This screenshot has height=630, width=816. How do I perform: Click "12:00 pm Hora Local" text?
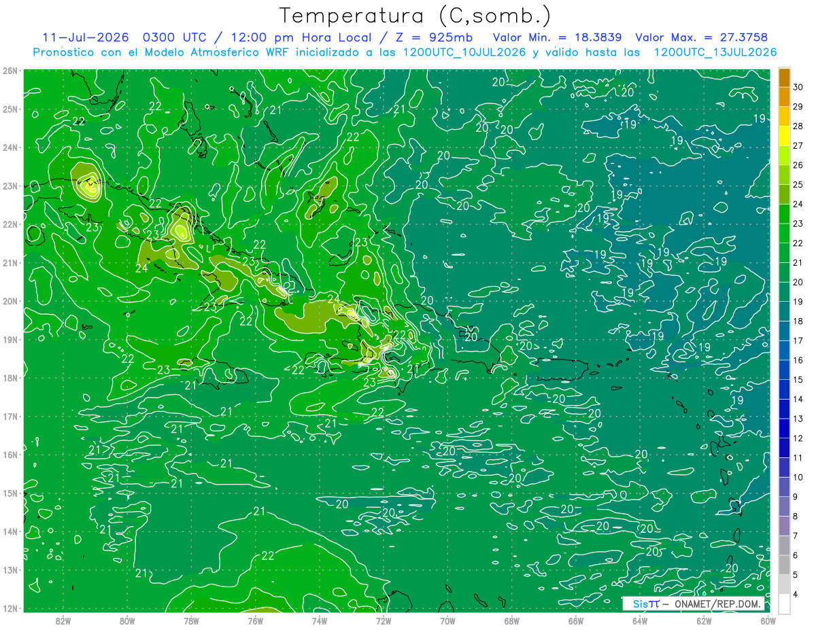coord(301,37)
